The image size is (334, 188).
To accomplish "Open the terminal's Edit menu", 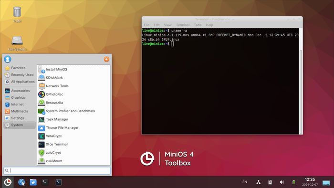I will (157, 25).
